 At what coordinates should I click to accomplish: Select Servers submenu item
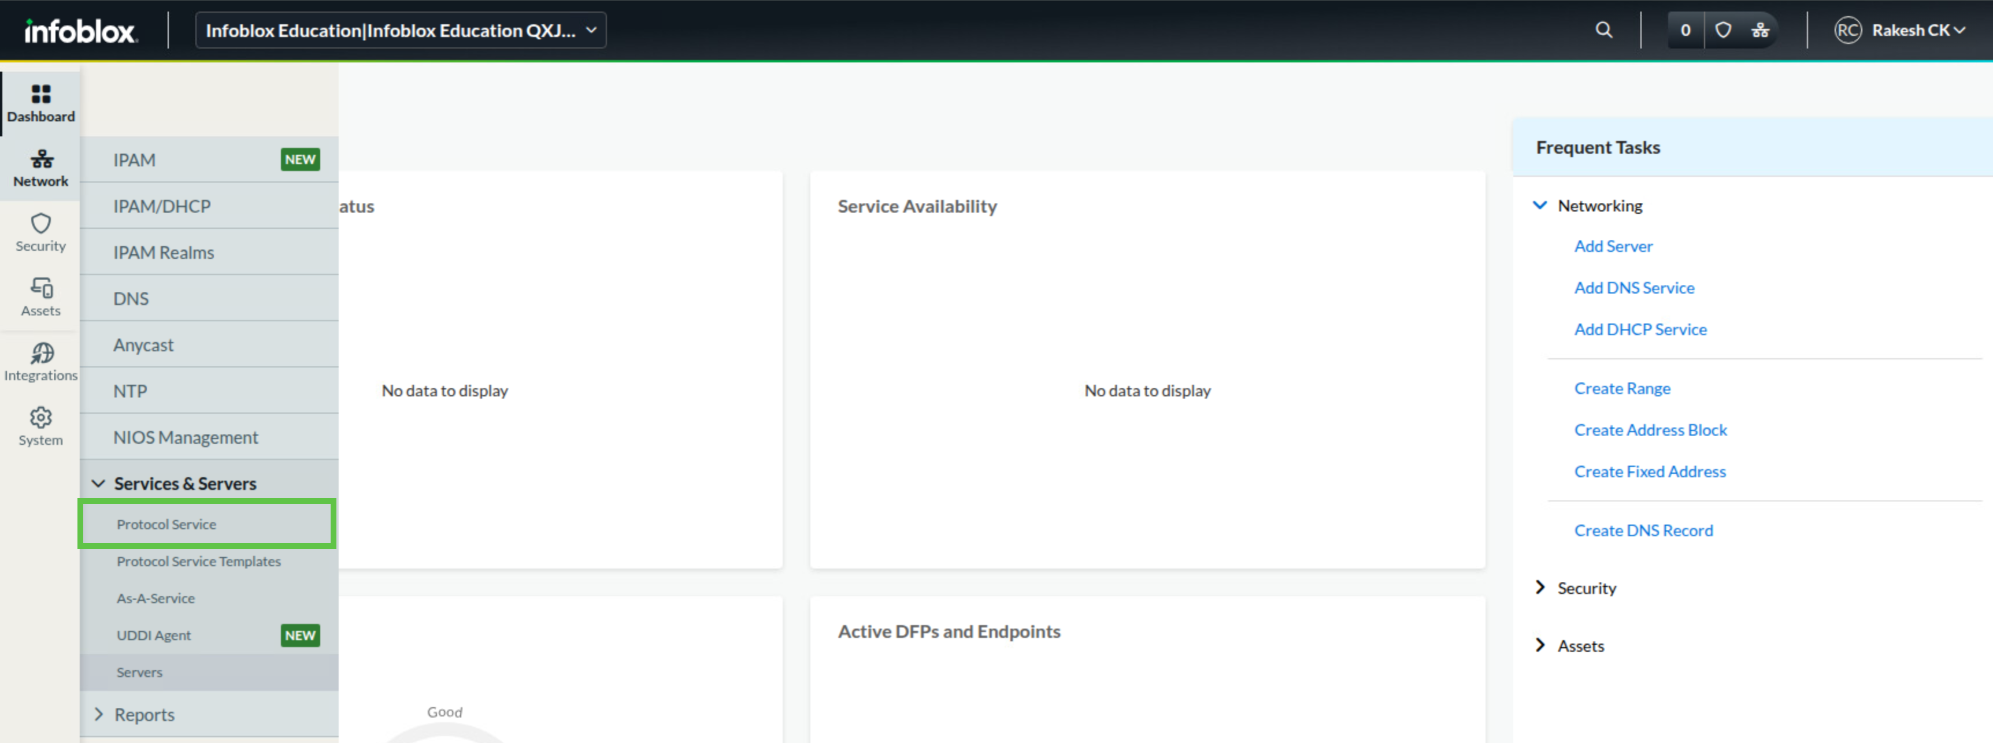coord(209,673)
